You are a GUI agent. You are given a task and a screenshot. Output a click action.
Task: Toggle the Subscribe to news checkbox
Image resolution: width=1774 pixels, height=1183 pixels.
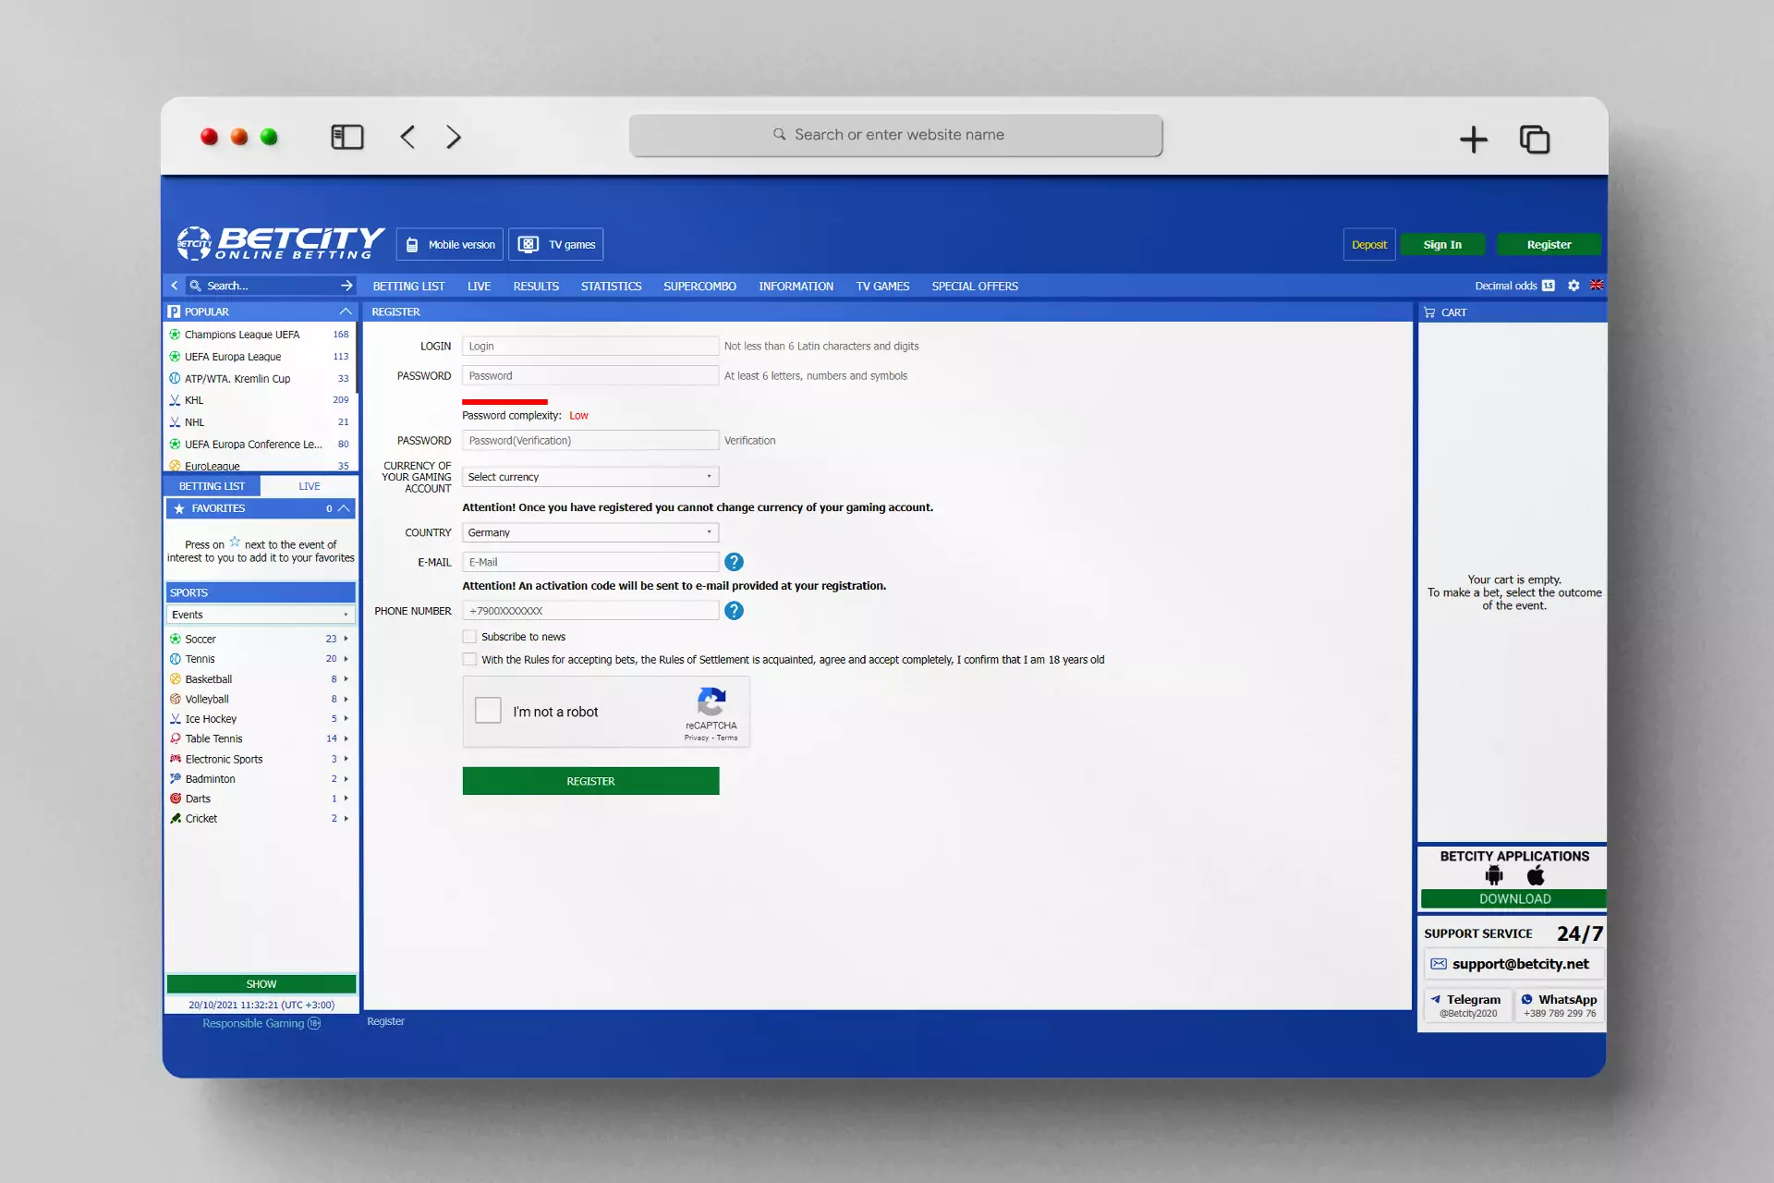pyautogui.click(x=468, y=637)
